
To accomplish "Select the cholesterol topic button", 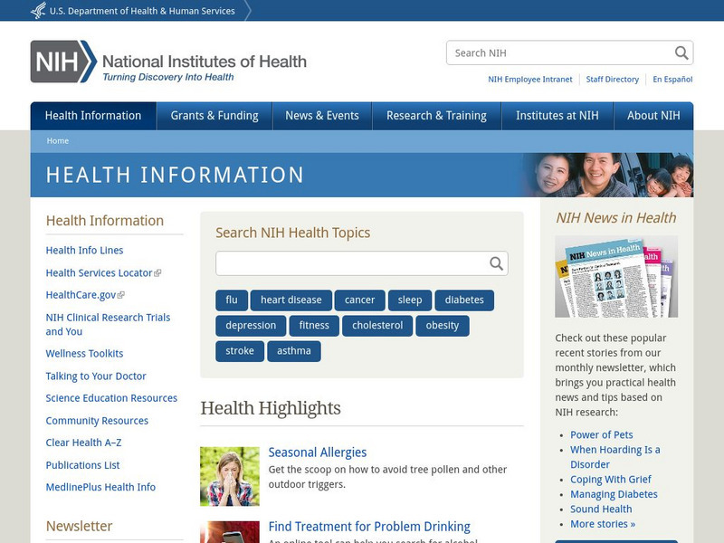I will (377, 326).
